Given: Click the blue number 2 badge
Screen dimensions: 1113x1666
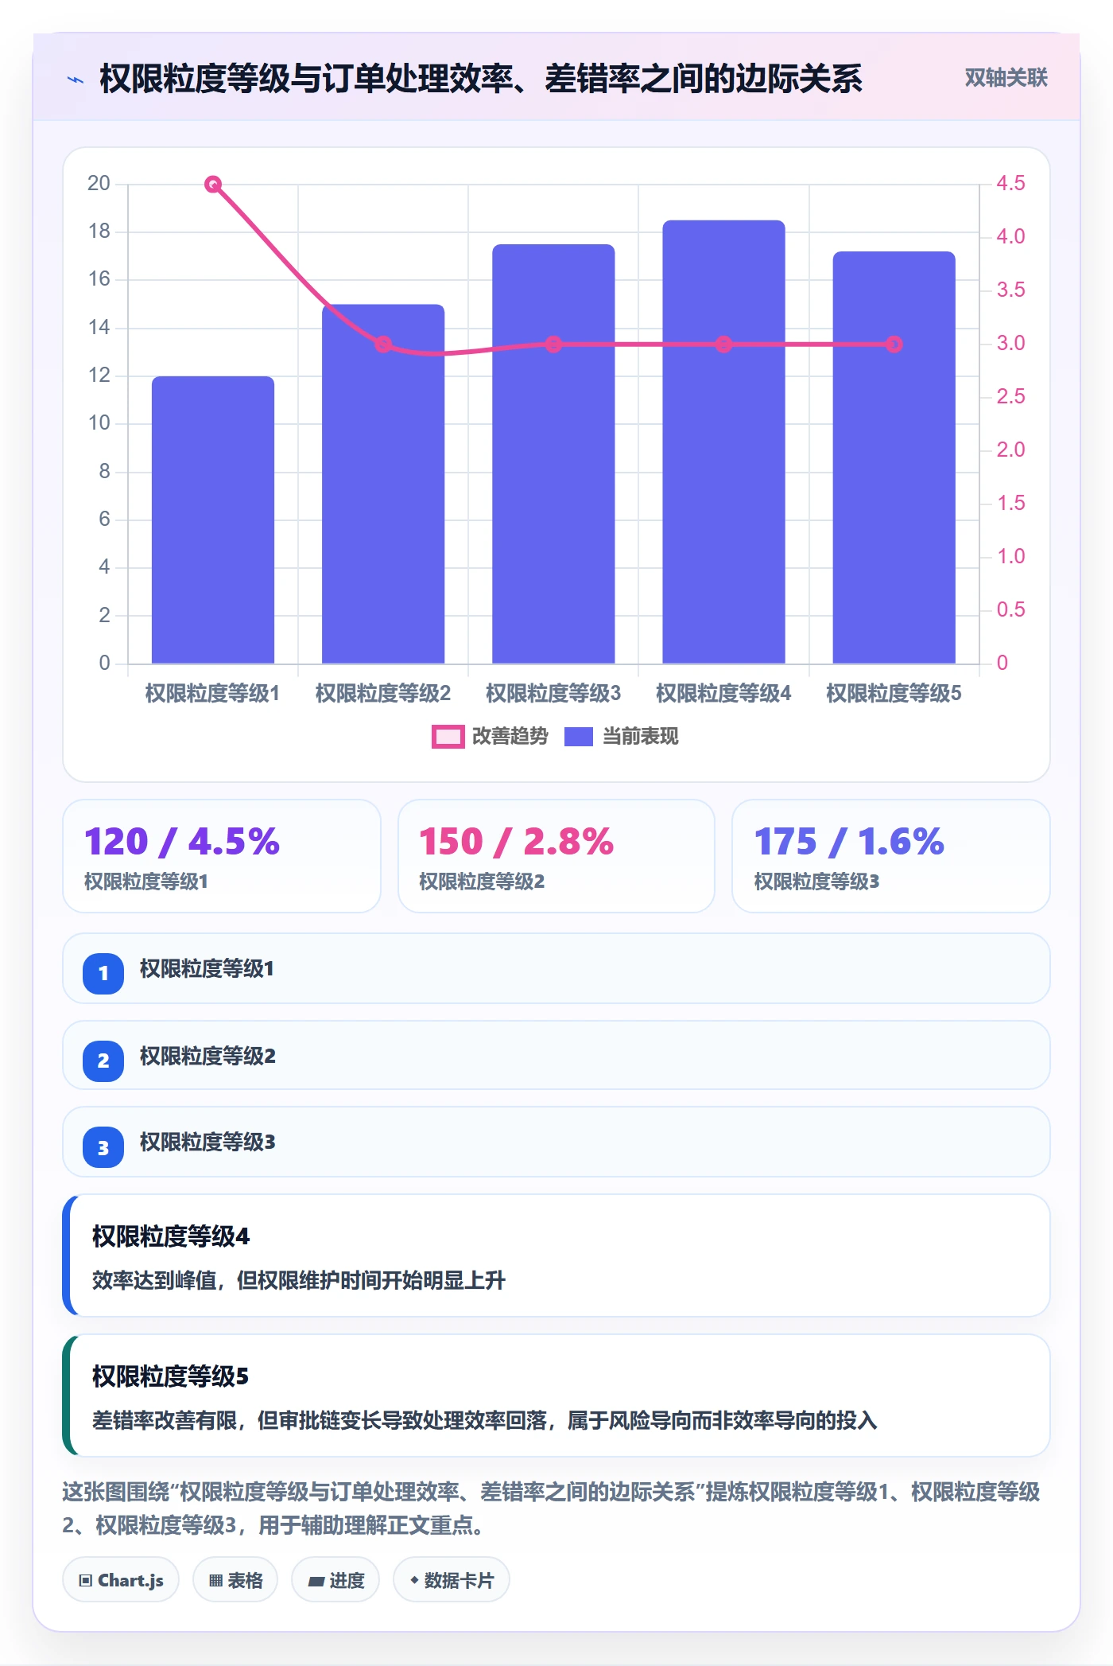Looking at the screenshot, I should point(103,1061).
